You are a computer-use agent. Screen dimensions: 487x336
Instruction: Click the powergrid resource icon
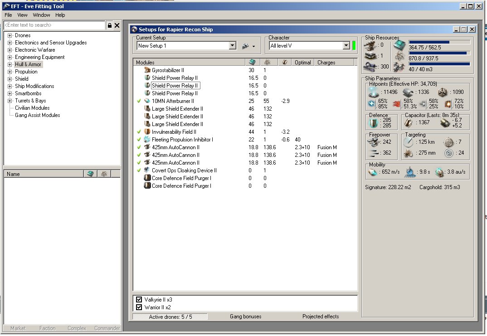399,56
